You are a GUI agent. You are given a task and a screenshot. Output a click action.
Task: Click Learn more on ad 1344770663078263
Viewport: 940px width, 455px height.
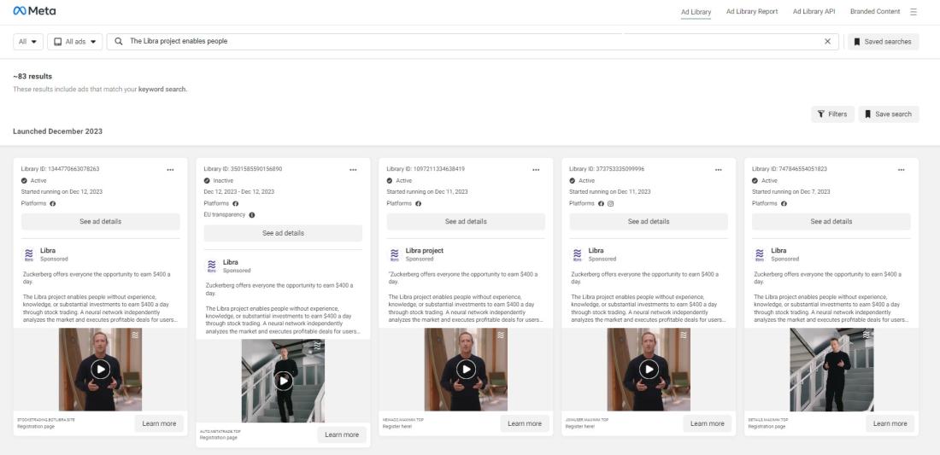pos(159,423)
